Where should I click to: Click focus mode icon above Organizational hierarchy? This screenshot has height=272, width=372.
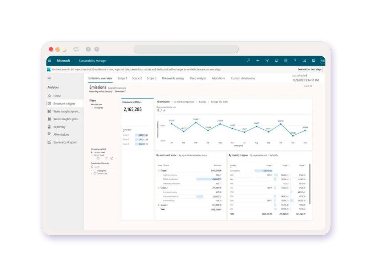[x=112, y=158]
